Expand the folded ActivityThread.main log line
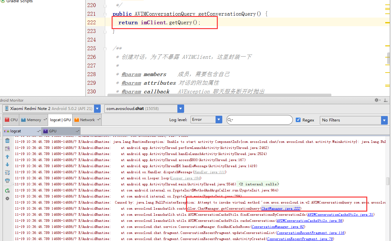Viewport: 391px width, 241px height. (13, 184)
